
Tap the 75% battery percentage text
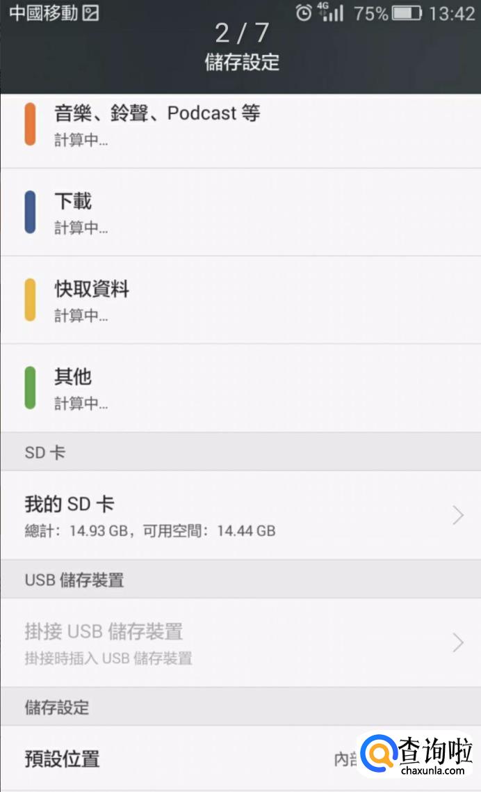(x=370, y=13)
